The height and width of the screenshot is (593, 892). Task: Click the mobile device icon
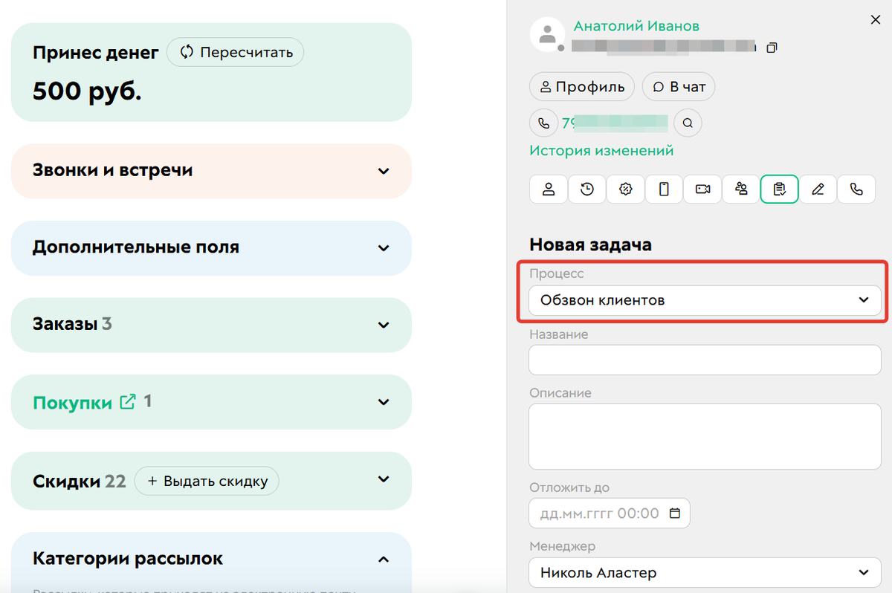tap(664, 189)
